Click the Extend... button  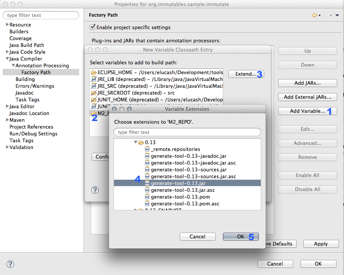point(246,74)
